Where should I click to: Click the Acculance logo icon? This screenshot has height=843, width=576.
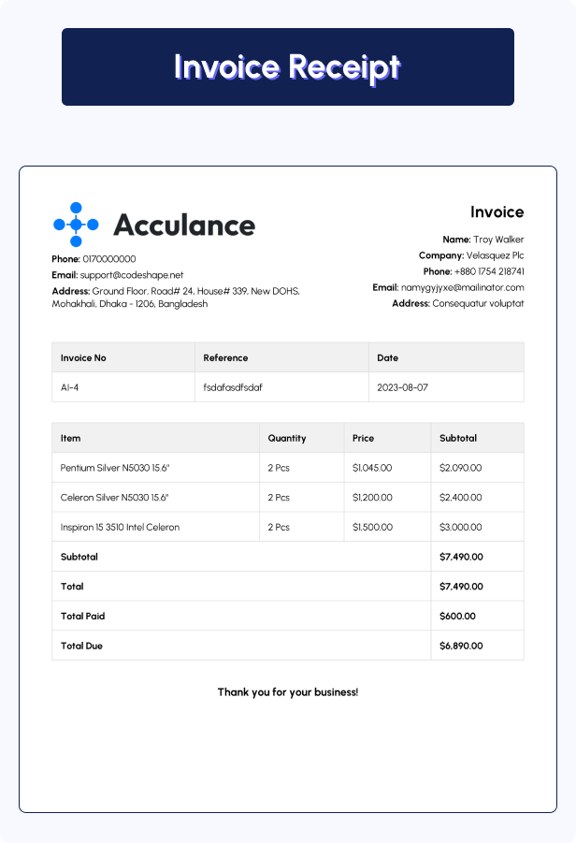[x=76, y=225]
